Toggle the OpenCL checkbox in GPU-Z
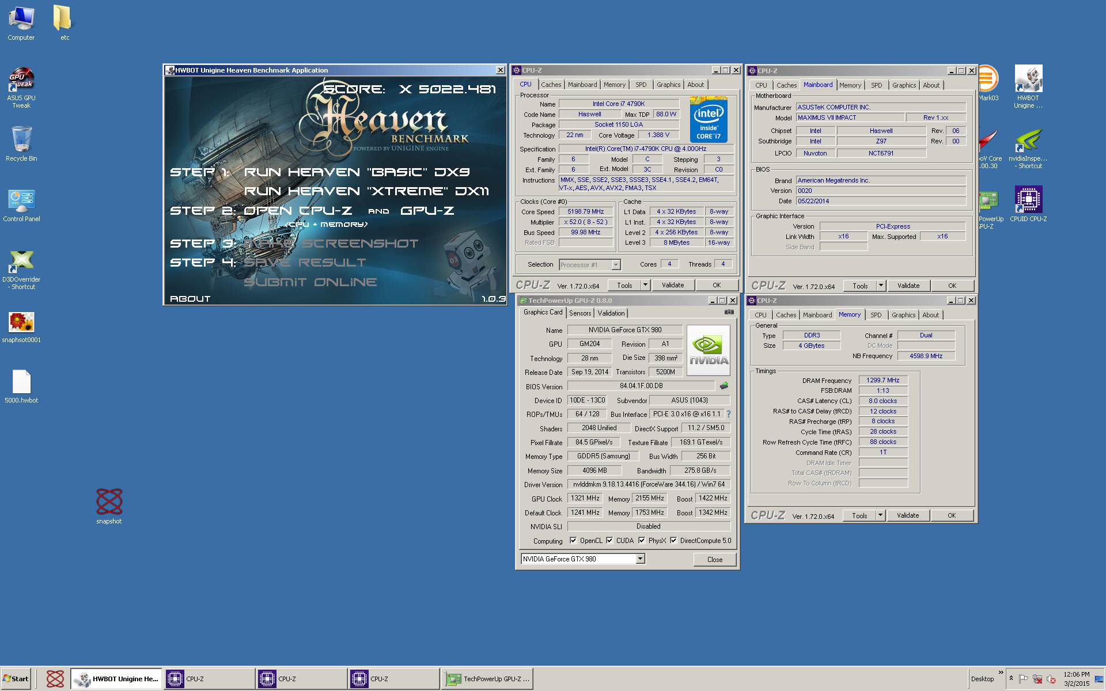Viewport: 1106px width, 691px height. (573, 540)
